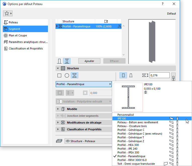192x166 pixels.
Task: Click the layer stack icon
Action: point(59,141)
